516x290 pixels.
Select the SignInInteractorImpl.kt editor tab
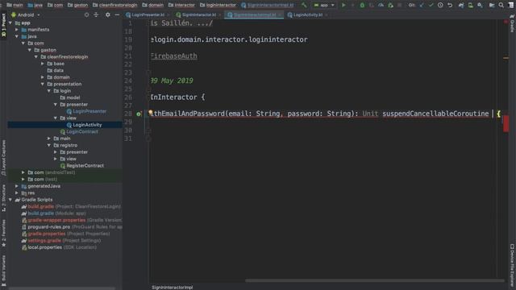(254, 14)
